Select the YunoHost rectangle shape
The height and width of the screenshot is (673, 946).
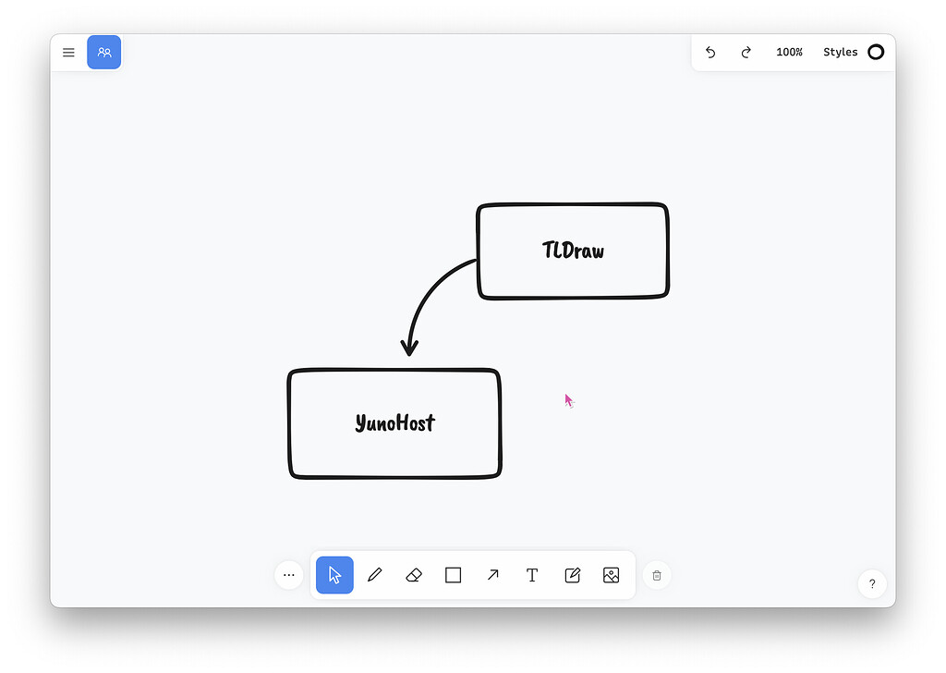coord(394,423)
